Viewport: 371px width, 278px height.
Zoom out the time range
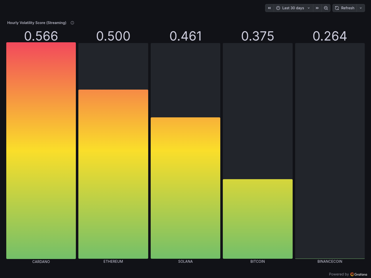pyautogui.click(x=326, y=8)
